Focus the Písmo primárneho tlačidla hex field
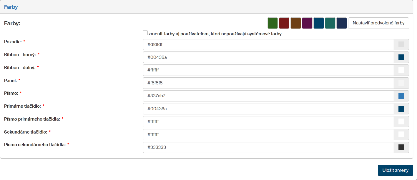 (x=268, y=121)
